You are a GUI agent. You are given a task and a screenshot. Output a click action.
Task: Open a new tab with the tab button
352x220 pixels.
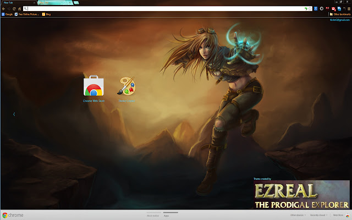point(76,3)
